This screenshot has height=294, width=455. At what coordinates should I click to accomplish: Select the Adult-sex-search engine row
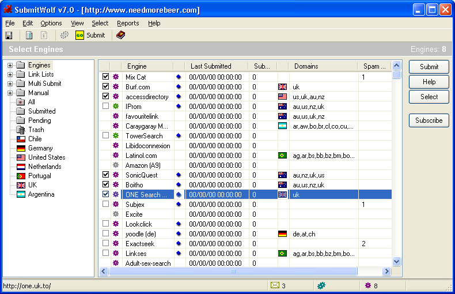pos(245,263)
